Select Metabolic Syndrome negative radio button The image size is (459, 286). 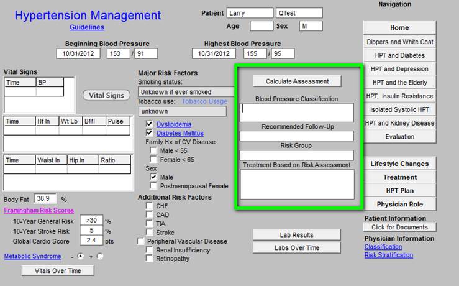(x=80, y=256)
